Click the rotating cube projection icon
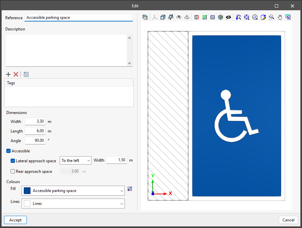The width and height of the screenshot is (302, 228). 171,17
